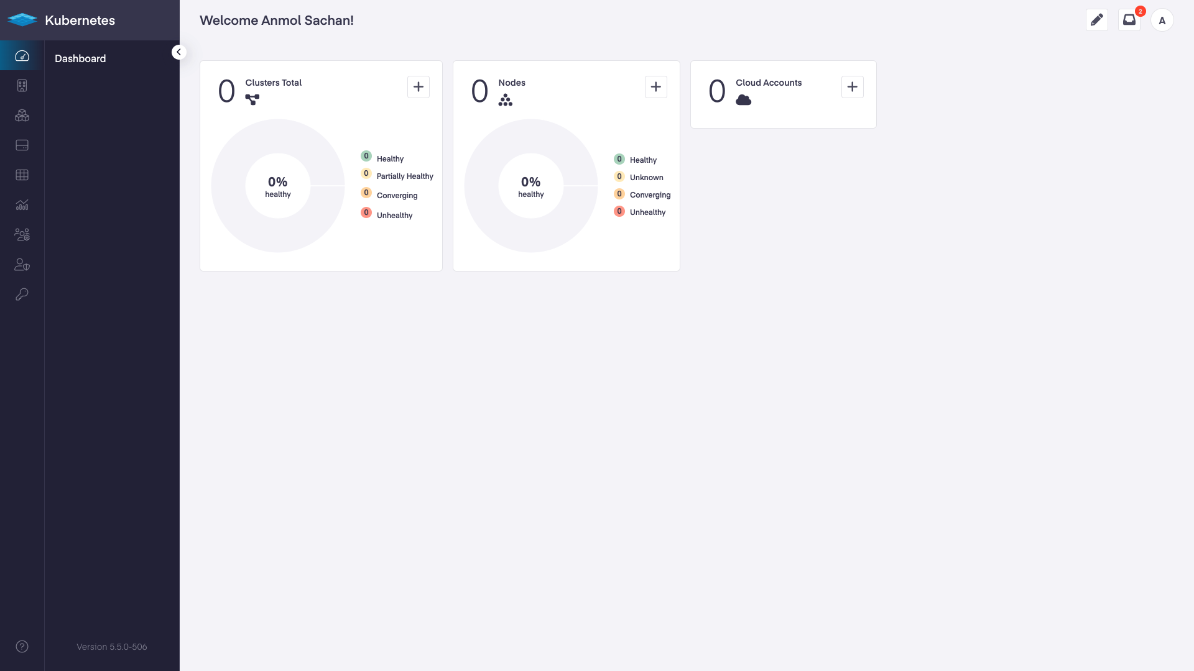Open notifications inbox with red badge
Image resolution: width=1194 pixels, height=671 pixels.
pyautogui.click(x=1130, y=20)
